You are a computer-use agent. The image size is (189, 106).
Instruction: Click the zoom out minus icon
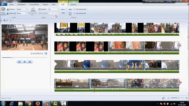pyautogui.click(x=169, y=98)
